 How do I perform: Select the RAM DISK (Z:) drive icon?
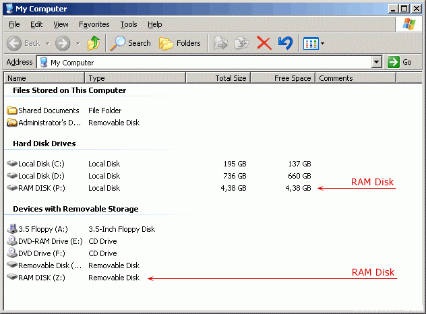click(12, 277)
